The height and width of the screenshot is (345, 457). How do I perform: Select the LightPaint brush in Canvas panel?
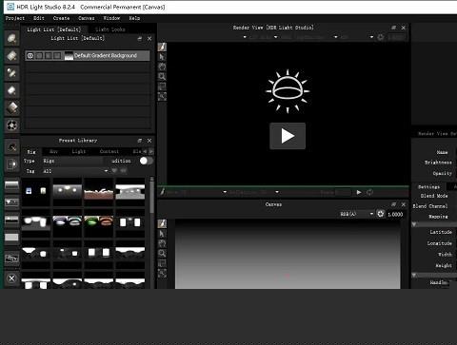pos(162,223)
